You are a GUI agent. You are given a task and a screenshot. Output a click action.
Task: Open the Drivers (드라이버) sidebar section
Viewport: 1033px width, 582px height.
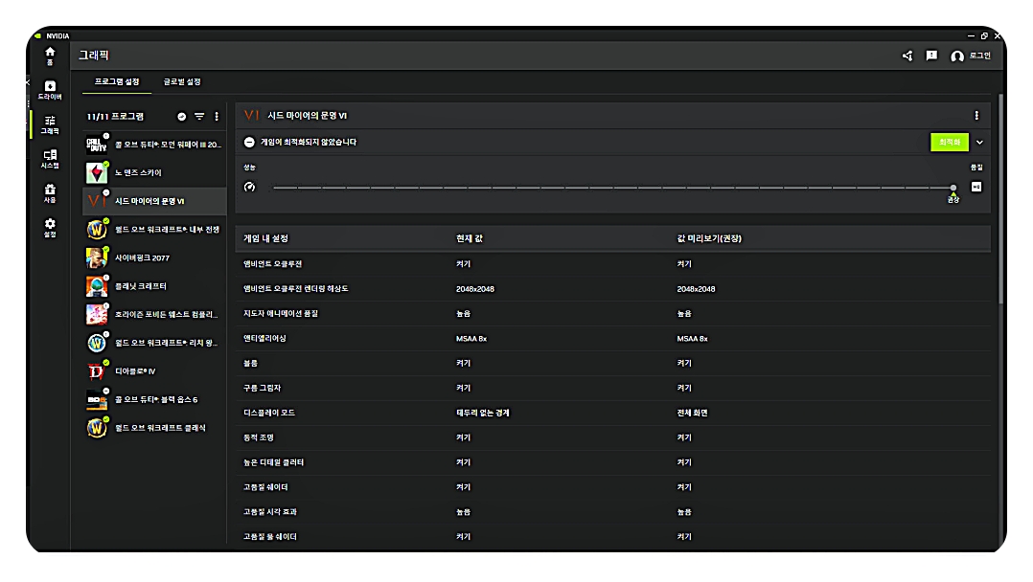(x=50, y=90)
